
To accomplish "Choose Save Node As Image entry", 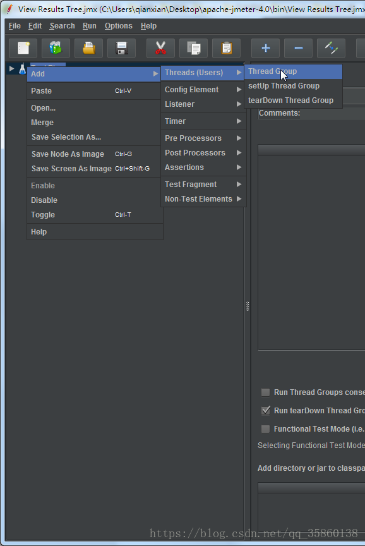I will (94, 154).
